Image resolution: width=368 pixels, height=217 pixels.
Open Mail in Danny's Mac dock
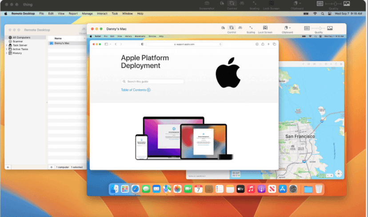[156, 189]
